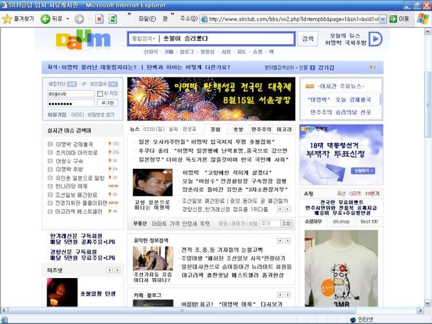Select the Best 100 shopping tab
Screen dimensions: 432x324
point(369,222)
